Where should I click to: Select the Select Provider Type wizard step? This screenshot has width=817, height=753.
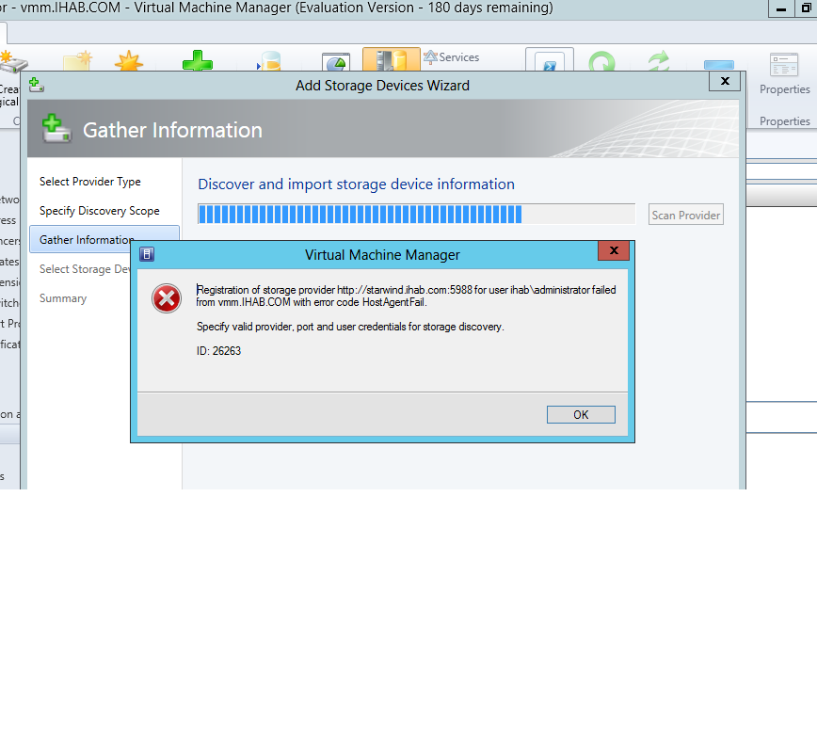90,182
